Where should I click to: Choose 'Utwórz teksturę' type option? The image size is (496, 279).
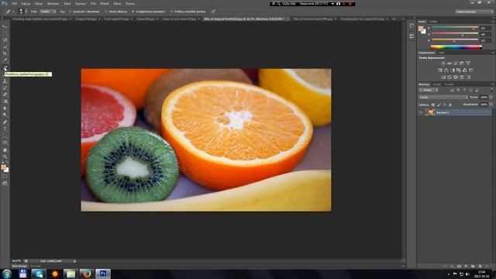coord(116,12)
